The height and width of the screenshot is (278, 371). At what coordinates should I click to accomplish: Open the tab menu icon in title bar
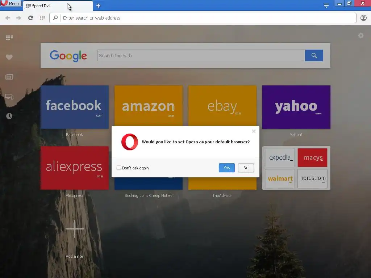click(x=326, y=5)
